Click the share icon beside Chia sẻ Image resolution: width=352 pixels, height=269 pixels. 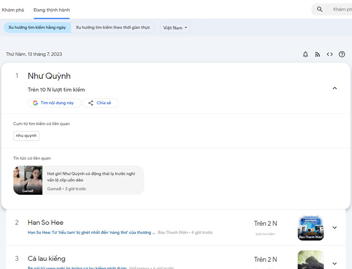[x=90, y=103]
